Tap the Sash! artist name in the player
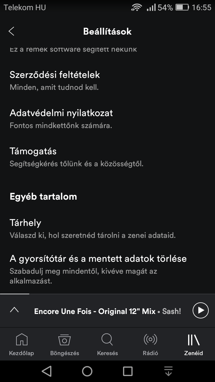This screenshot has width=215, height=382. tap(172, 311)
